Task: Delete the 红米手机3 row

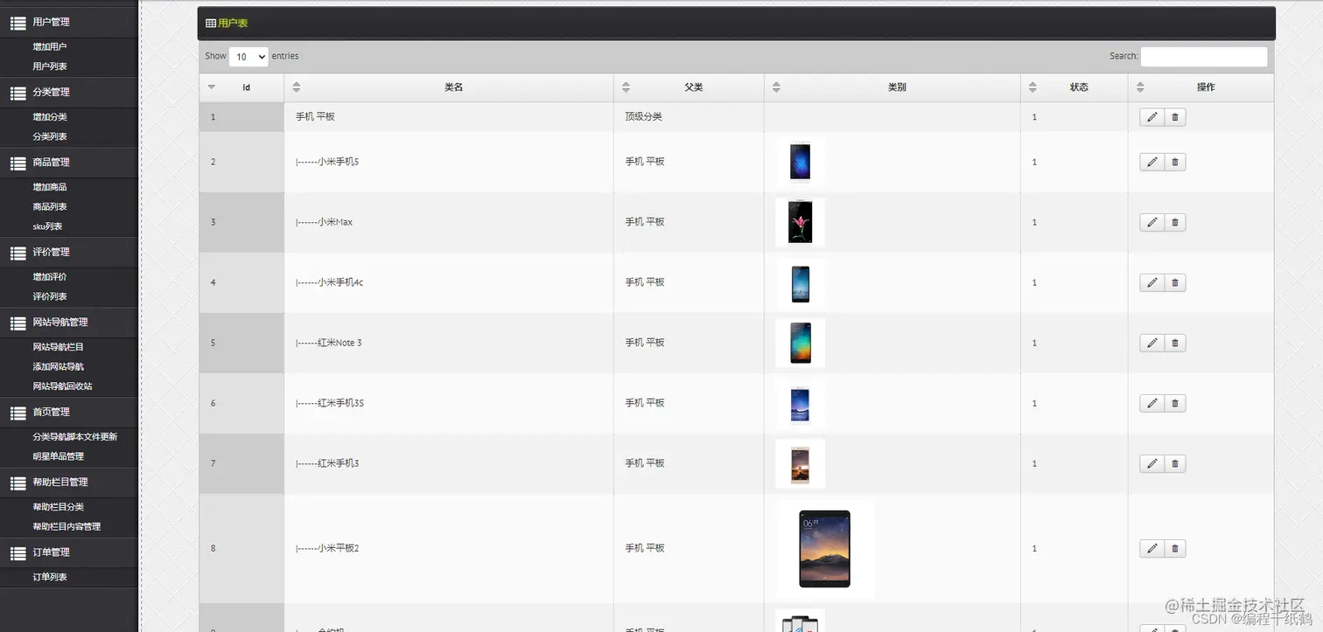Action: coord(1175,463)
